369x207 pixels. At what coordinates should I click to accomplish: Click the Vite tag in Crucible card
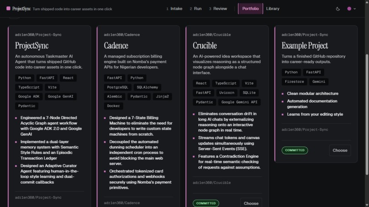(249, 84)
